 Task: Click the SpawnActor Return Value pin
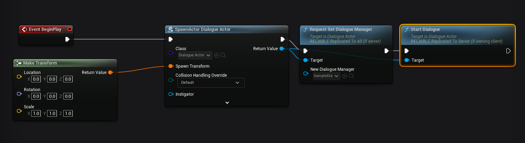[282, 49]
